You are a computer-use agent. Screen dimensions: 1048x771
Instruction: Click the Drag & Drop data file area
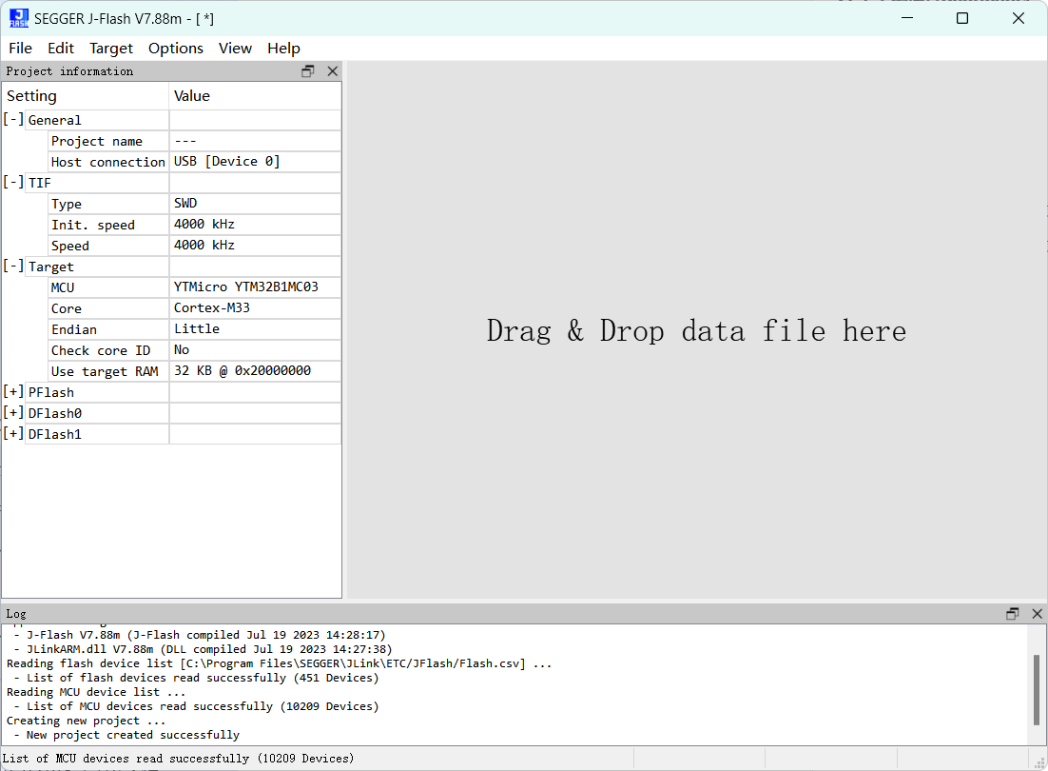696,331
